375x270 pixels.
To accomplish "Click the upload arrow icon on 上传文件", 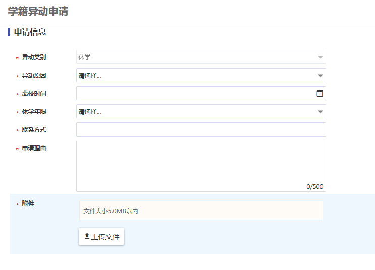I will tap(87, 236).
